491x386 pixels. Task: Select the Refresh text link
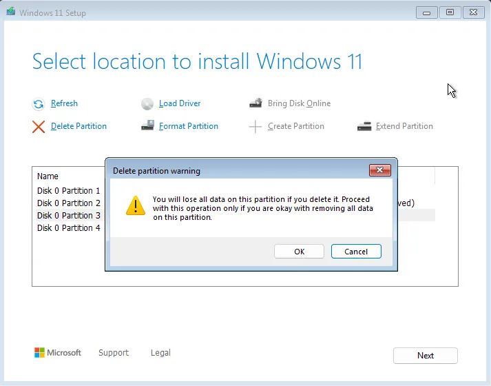click(x=64, y=103)
